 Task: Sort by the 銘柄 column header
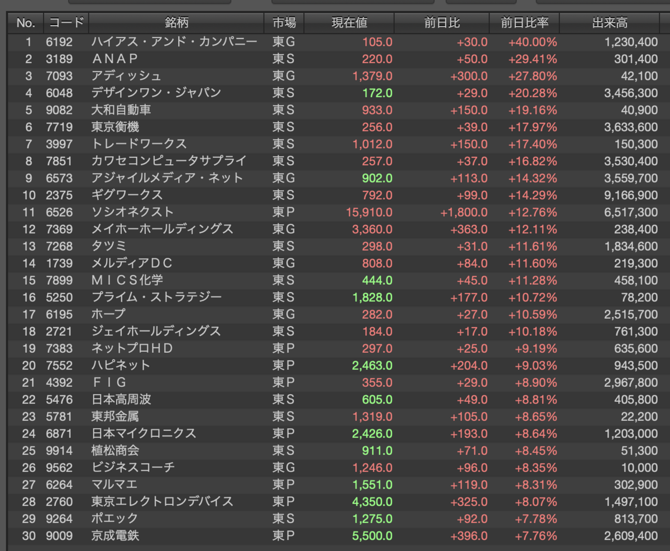tap(176, 23)
